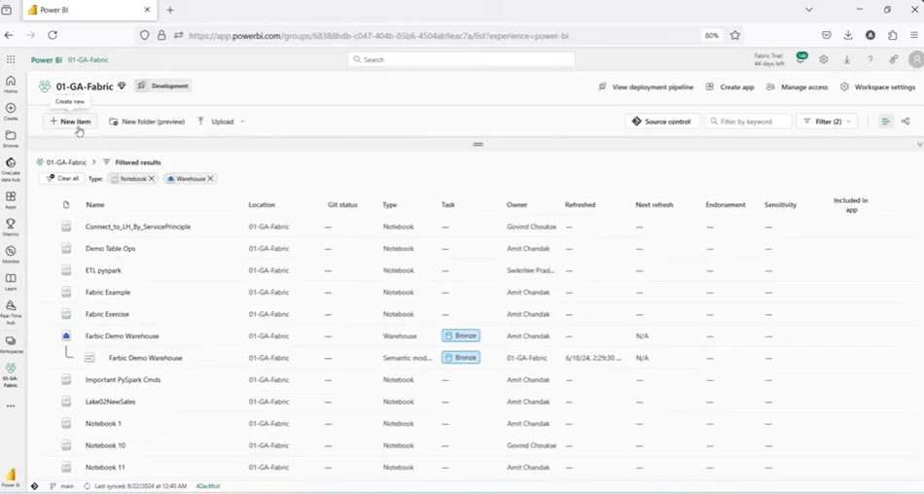Open Workspaces in left sidebar

(11, 344)
